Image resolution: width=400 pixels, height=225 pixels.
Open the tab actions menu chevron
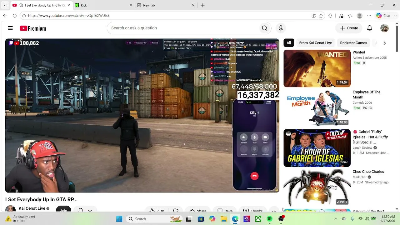pyautogui.click(x=5, y=5)
